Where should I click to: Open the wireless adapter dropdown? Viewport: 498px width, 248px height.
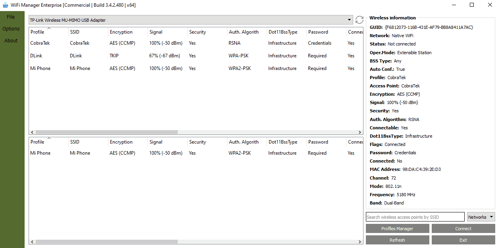tap(190, 20)
